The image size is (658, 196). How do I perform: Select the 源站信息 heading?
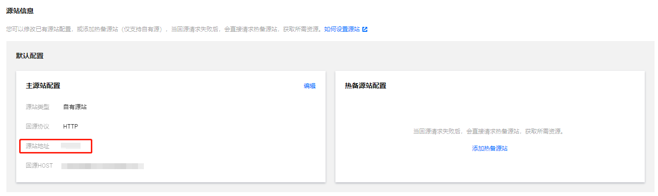20,11
